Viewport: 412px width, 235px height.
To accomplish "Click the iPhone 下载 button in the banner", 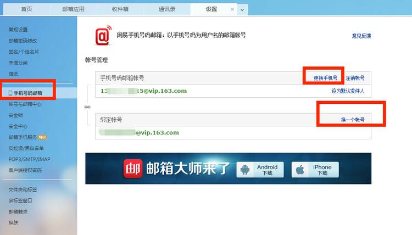I will point(315,170).
